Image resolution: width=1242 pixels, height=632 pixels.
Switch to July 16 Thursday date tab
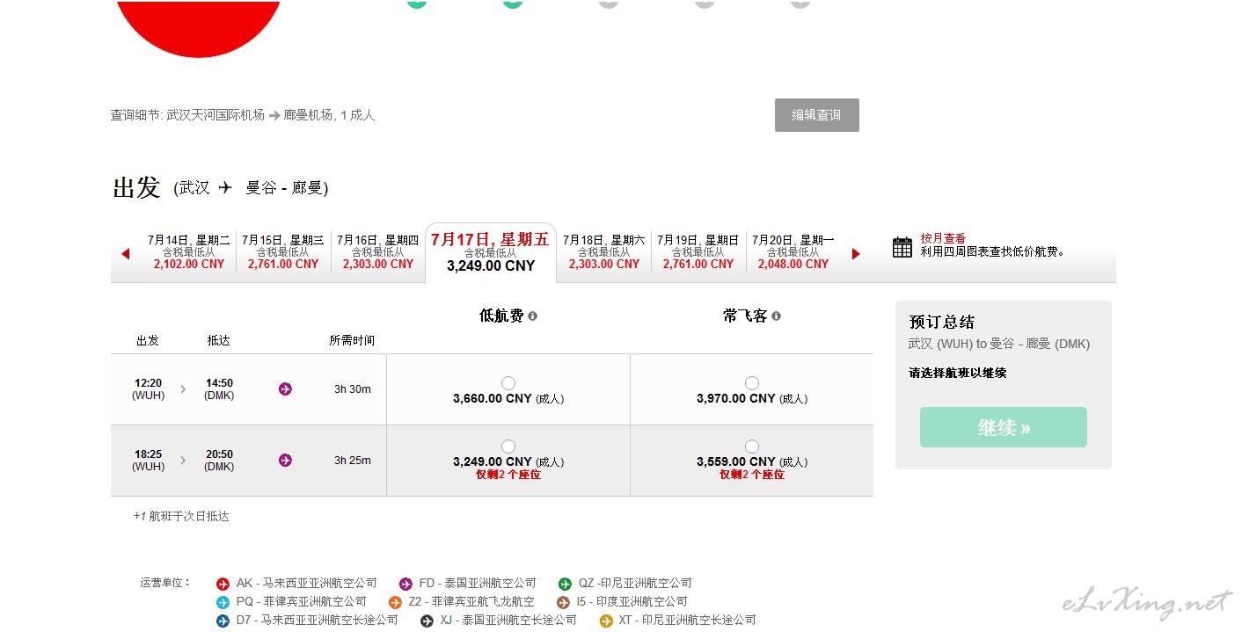point(378,252)
